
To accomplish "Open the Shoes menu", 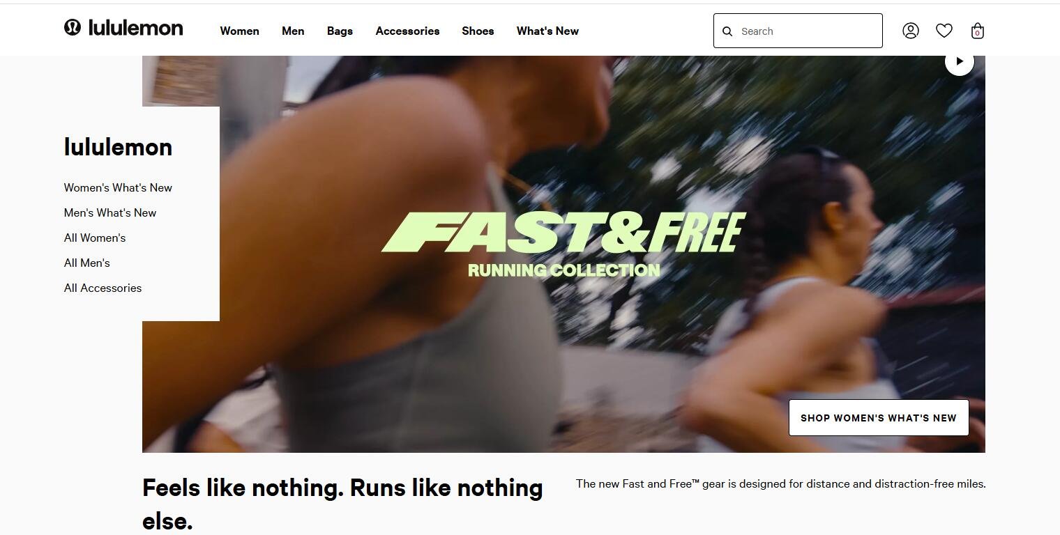I will 478,31.
